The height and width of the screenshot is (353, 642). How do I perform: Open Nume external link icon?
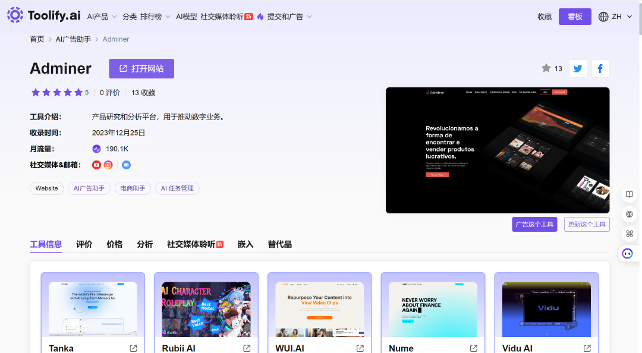[473, 348]
